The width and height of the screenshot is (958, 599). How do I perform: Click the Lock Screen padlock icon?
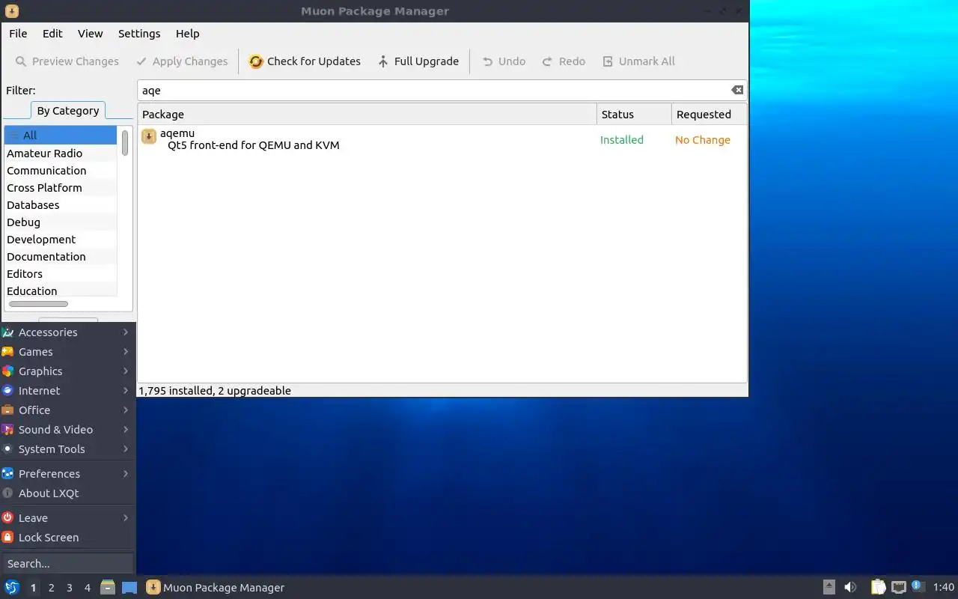pyautogui.click(x=7, y=537)
